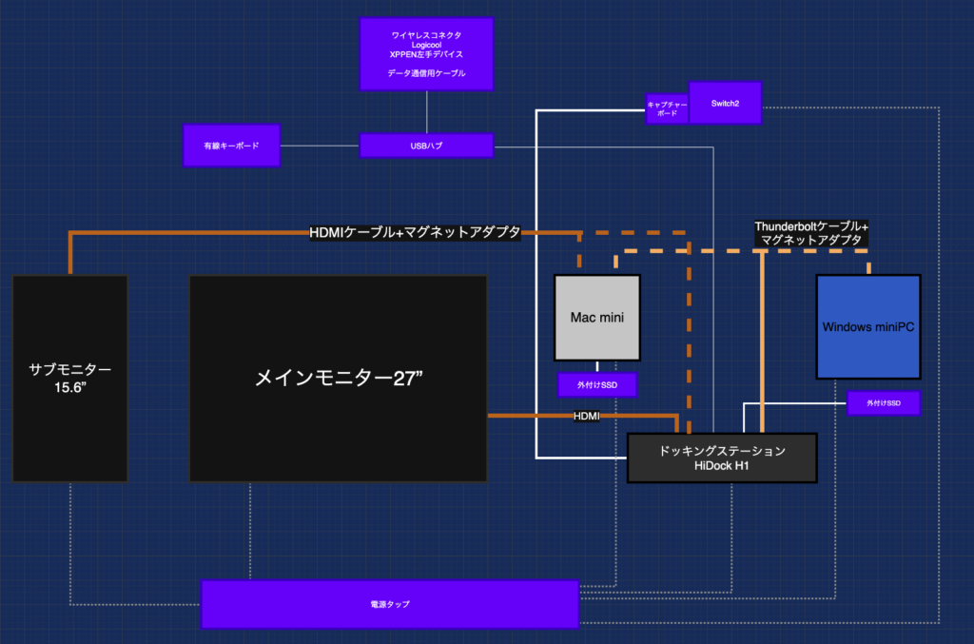The height and width of the screenshot is (644, 974).
Task: Click the ワイヤレスコネクタ Logicool description box
Action: coord(426,53)
